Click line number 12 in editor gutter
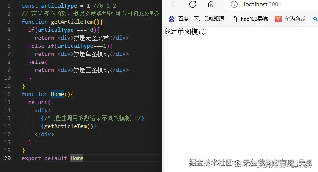318x172 pixels. 7,94
